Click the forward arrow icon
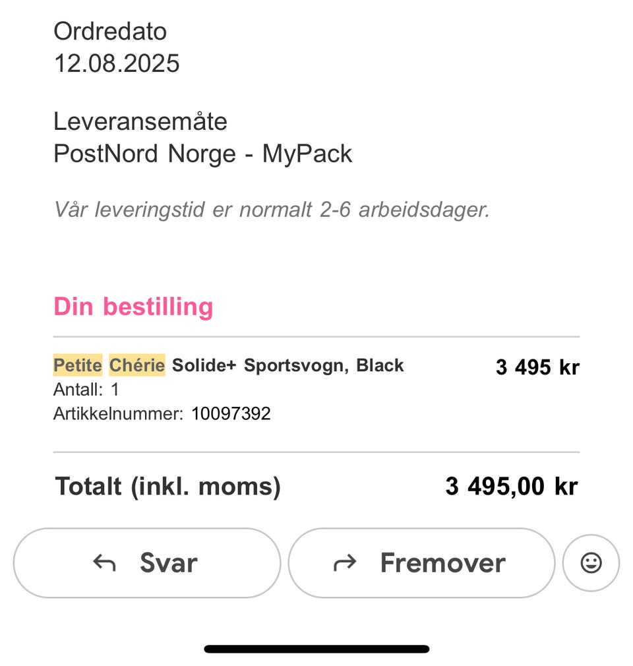633x666 pixels. [345, 563]
